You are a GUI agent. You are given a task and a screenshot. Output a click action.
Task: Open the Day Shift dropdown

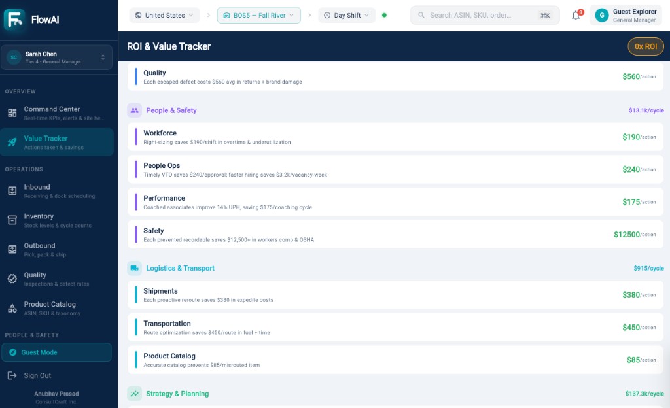pos(347,15)
